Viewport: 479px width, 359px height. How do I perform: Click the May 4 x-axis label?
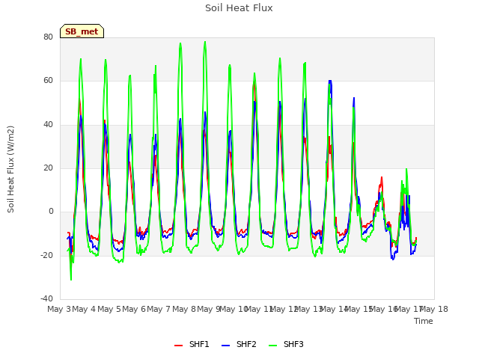coord(84,309)
